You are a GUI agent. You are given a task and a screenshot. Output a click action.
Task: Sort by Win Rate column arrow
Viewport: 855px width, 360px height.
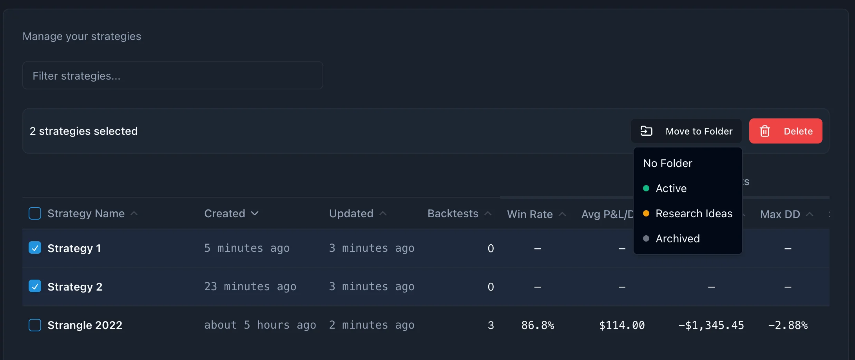[562, 214]
